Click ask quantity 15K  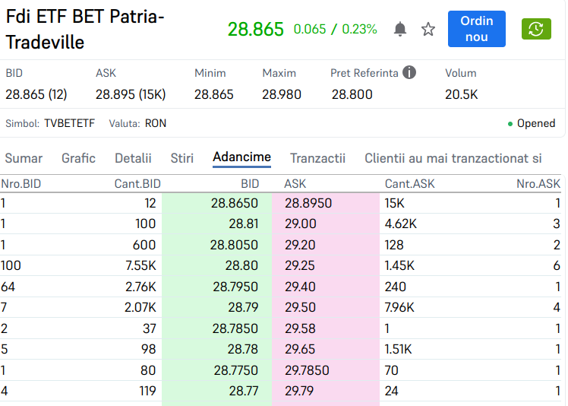394,203
